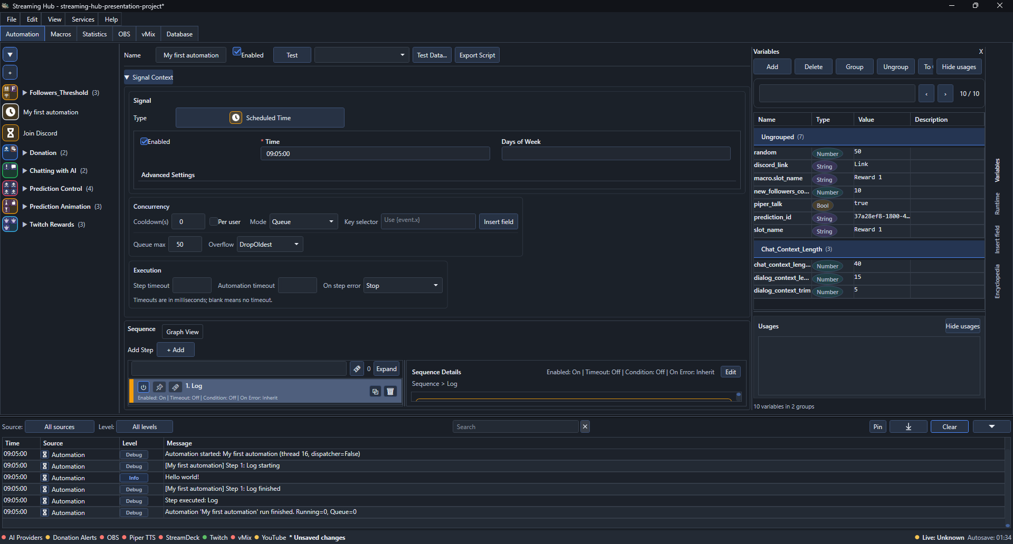Click the Graph View button
1013x544 pixels.
183,332
